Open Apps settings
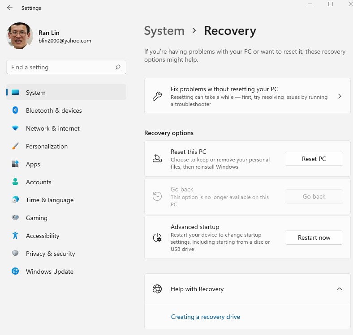 click(66, 164)
